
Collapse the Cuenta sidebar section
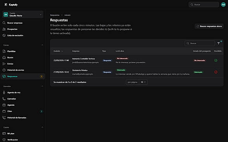click(x=42, y=127)
